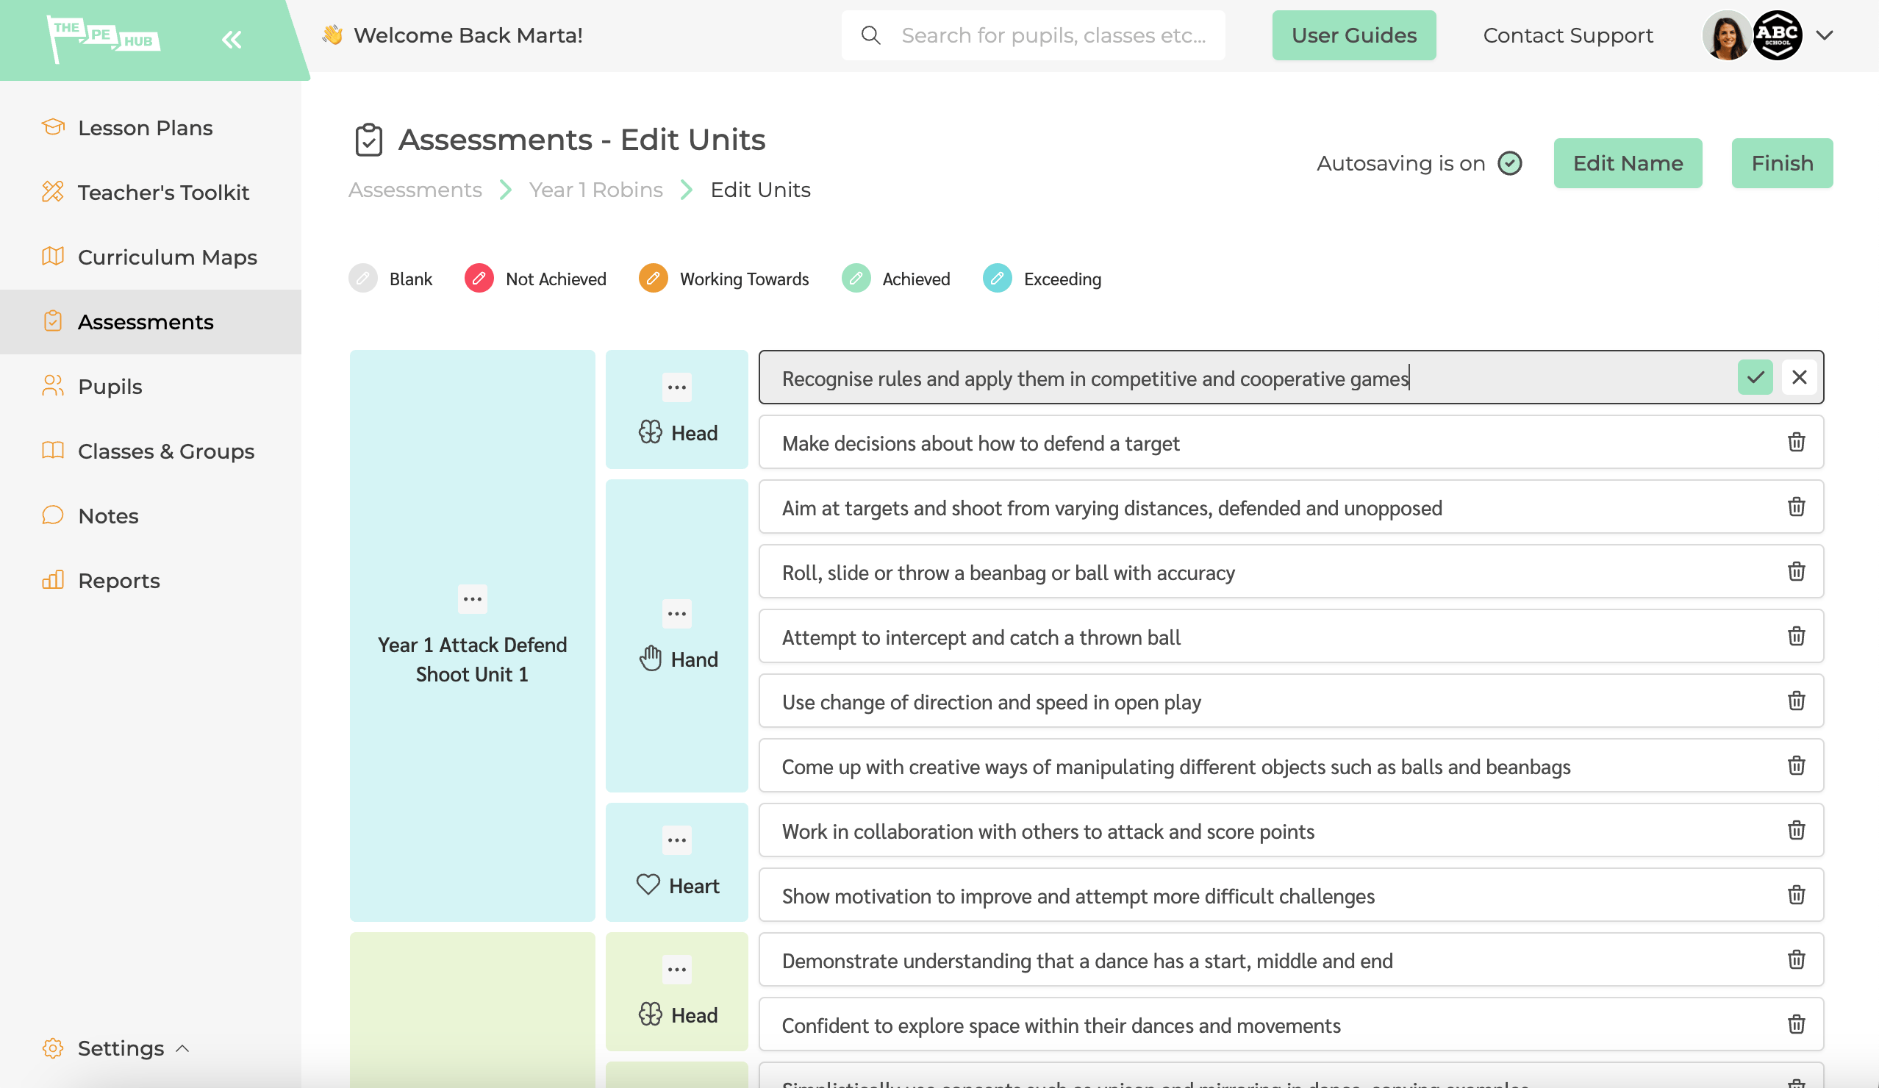The width and height of the screenshot is (1879, 1088).
Task: Click the clipboard icon next to Assessments title
Action: click(368, 140)
